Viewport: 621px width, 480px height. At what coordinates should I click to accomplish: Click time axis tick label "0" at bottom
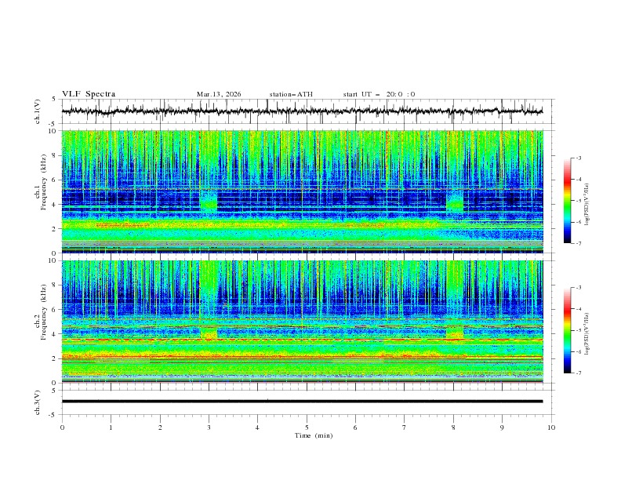click(62, 427)
